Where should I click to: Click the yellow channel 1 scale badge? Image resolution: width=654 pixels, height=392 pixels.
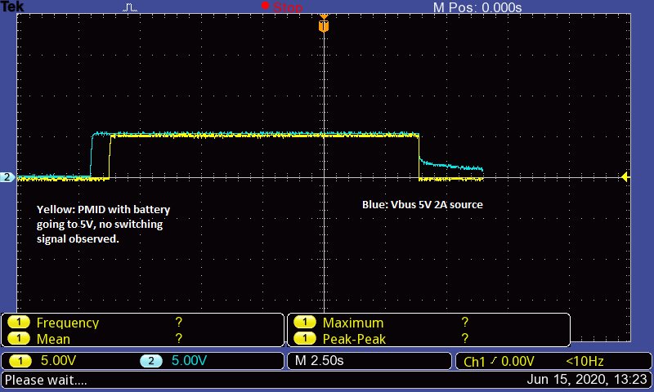[x=20, y=361]
